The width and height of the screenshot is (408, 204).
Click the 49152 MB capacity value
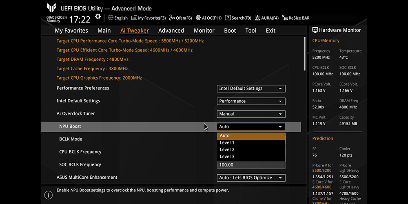click(348, 124)
